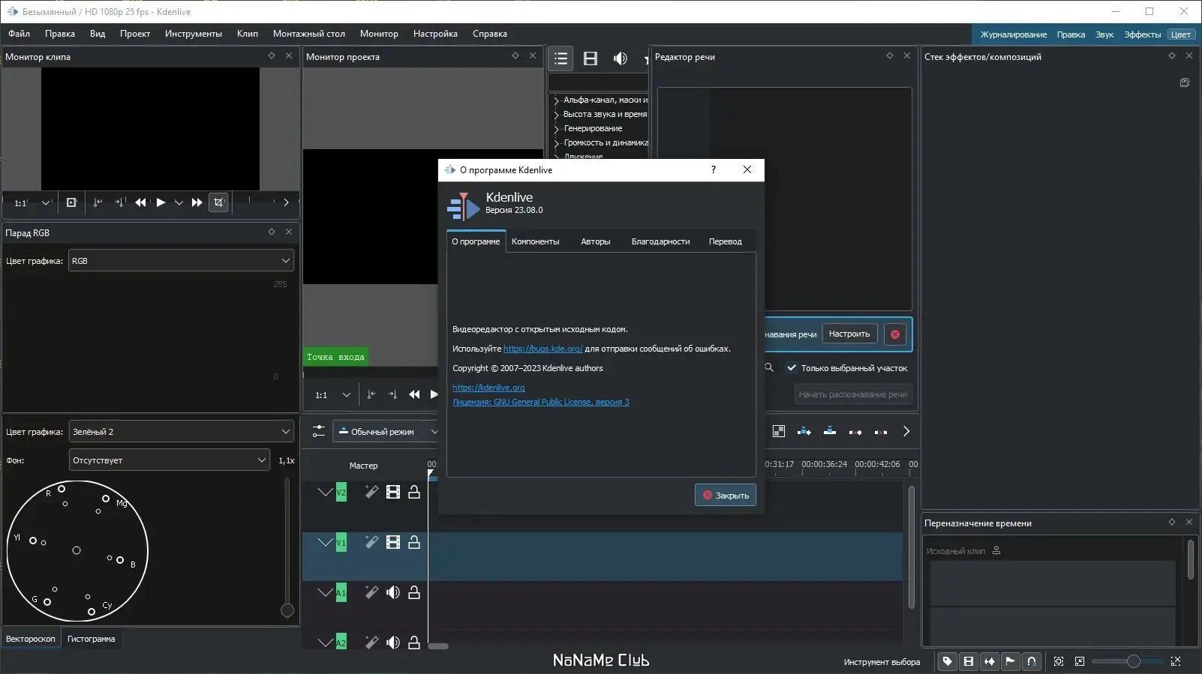The image size is (1202, 674).
Task: Click the fast forward icon in clip monitor
Action: coord(197,202)
